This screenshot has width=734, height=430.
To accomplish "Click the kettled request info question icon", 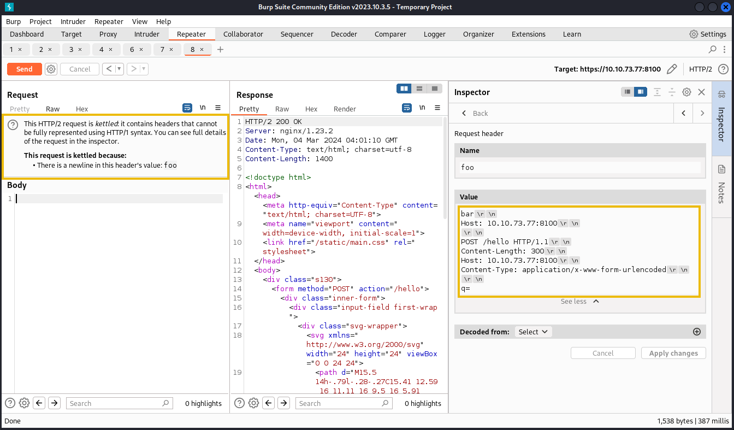I will (x=13, y=125).
